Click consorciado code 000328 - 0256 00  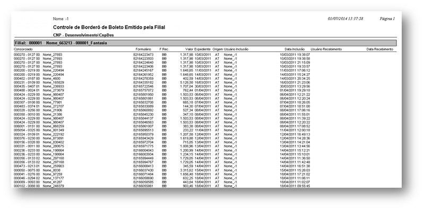click(27, 110)
